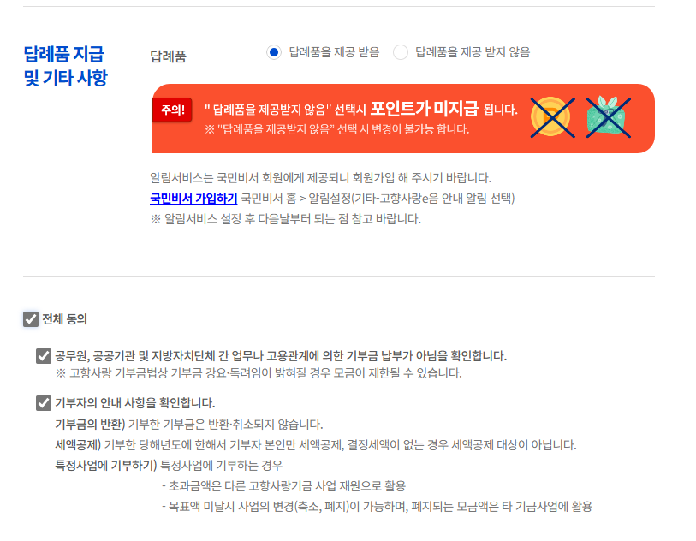Image resolution: width=696 pixels, height=541 pixels.
Task: Select the 답례품을 제공 받지 않음 radio button
Action: 401,52
